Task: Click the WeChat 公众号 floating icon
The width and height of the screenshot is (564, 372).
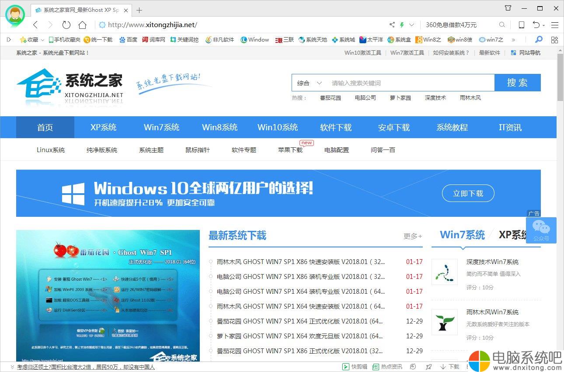Action: click(541, 230)
